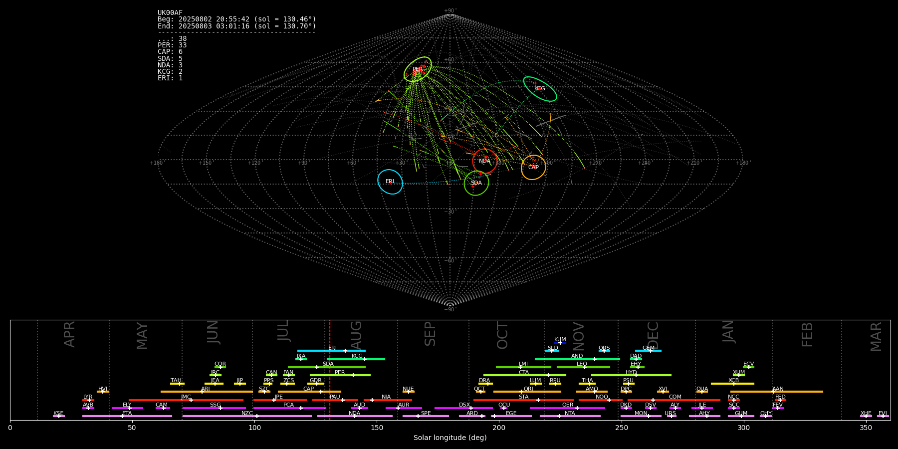Click the 150 tick on the solar longitude axis

377,428
